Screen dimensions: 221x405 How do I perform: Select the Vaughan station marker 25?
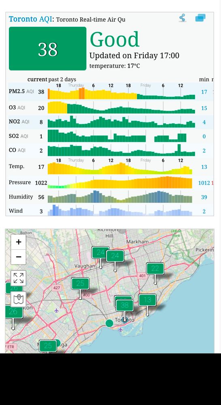tap(80, 283)
